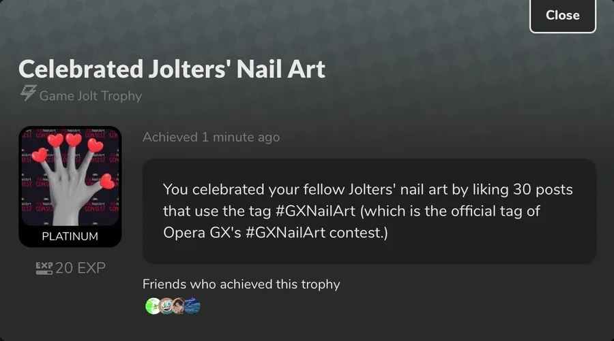Open the #GXNailArt contest tag link
This screenshot has height=341, width=614.
286,232
